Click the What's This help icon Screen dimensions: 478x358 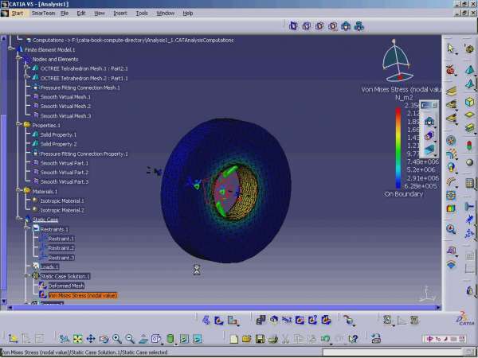coord(353,339)
